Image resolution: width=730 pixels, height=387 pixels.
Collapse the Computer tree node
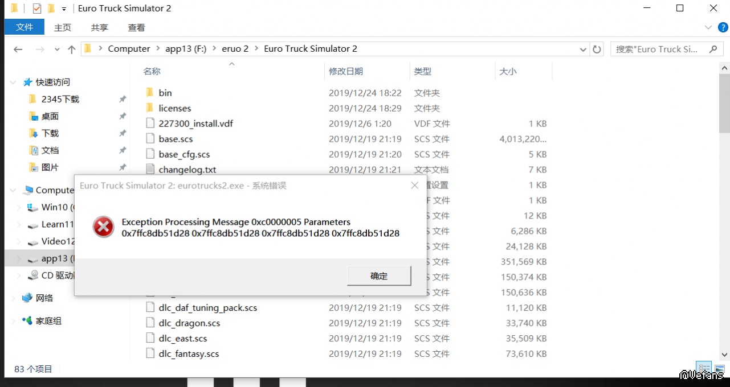(13, 190)
